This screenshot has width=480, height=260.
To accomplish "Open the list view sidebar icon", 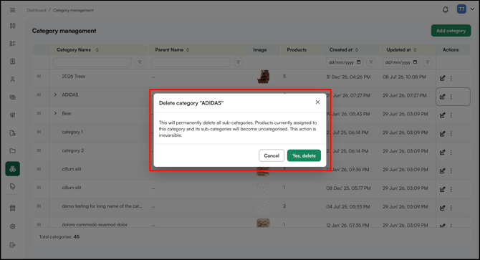I will pos(13,44).
